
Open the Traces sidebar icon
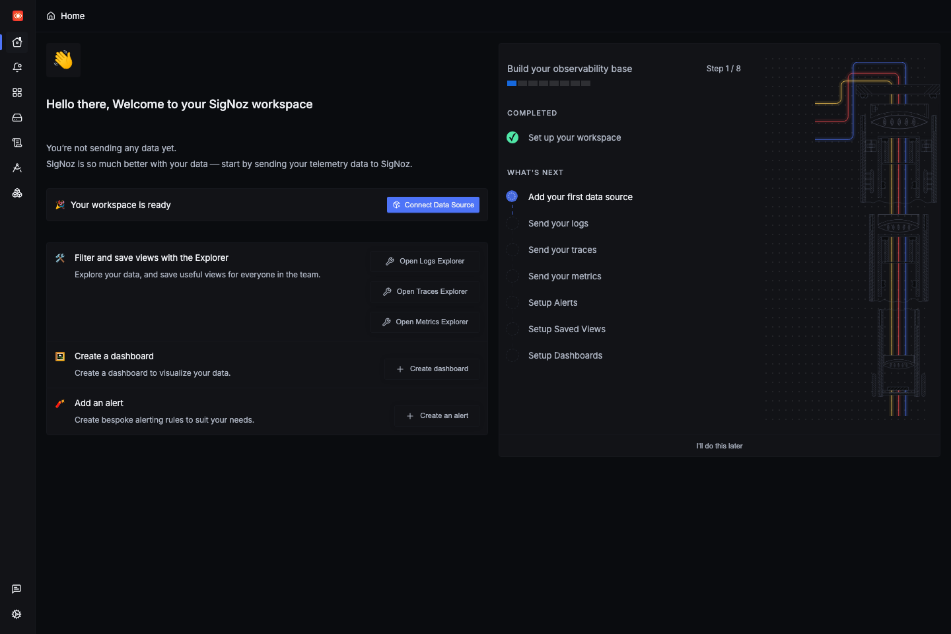coord(17,168)
